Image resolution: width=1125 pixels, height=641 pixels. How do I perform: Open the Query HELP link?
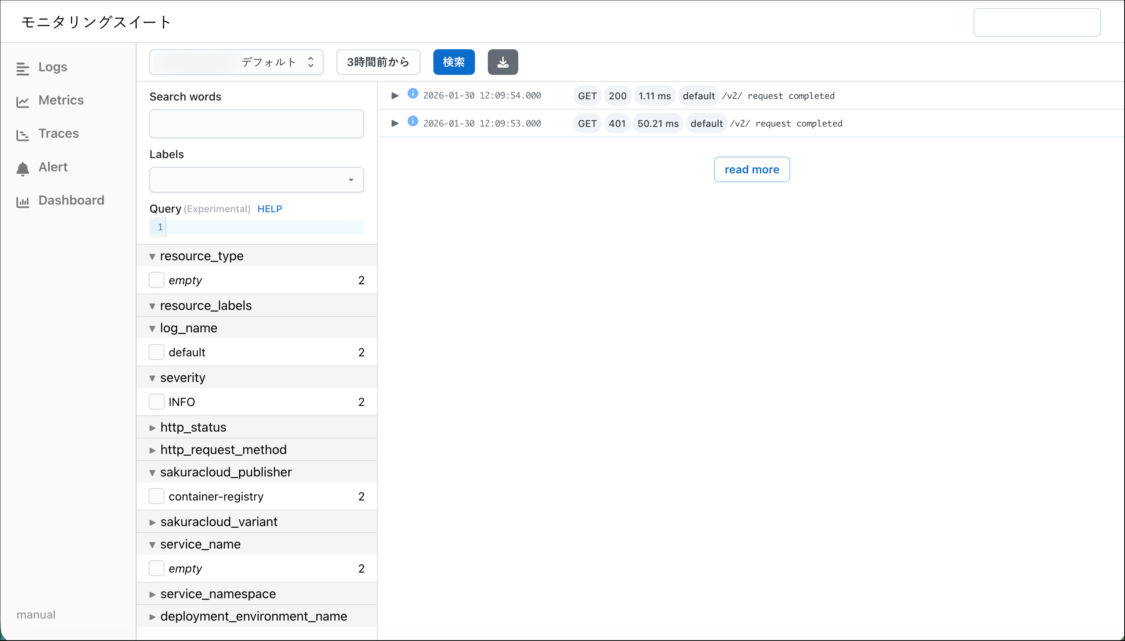(x=270, y=209)
